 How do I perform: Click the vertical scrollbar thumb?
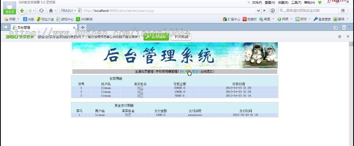click(x=351, y=44)
